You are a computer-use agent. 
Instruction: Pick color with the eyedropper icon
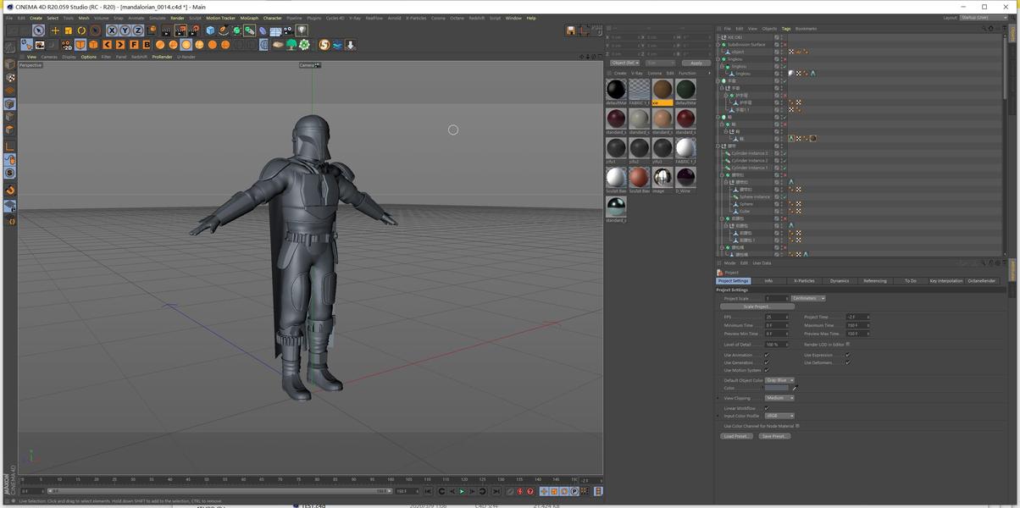(795, 388)
